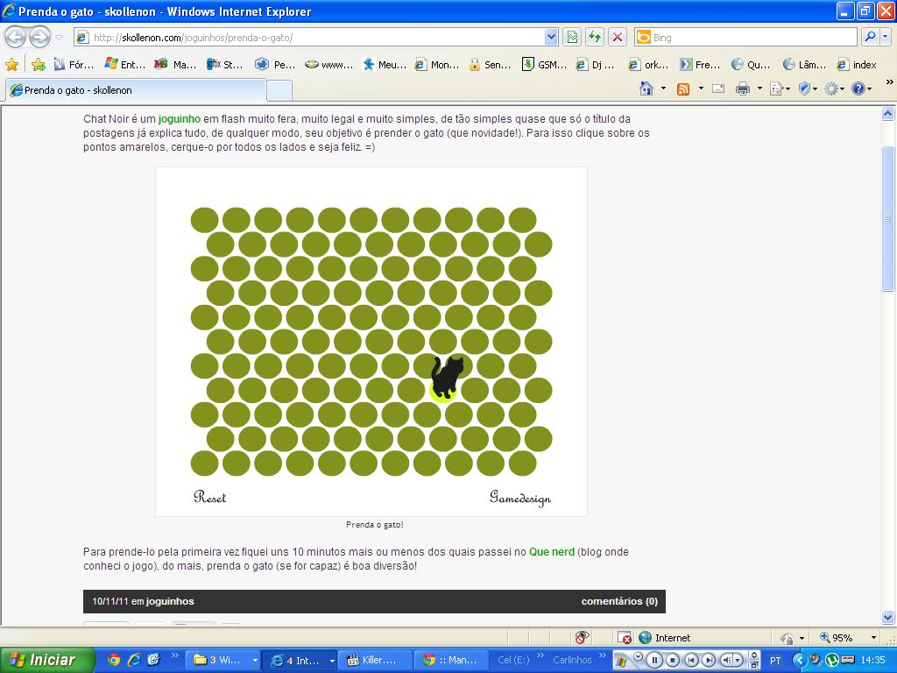This screenshot has width=897, height=673.
Task: Refresh the page with the green arrows icon
Action: (x=595, y=38)
